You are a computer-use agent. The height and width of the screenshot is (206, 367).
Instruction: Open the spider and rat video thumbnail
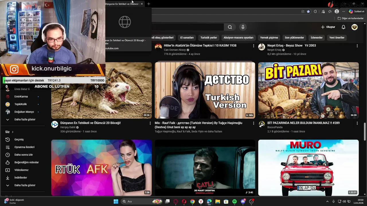click(x=101, y=90)
